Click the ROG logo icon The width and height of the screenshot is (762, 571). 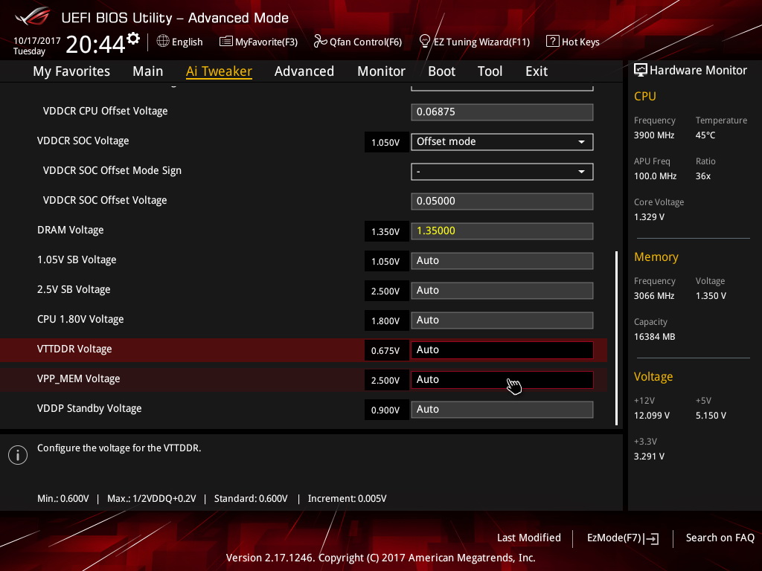click(x=32, y=17)
